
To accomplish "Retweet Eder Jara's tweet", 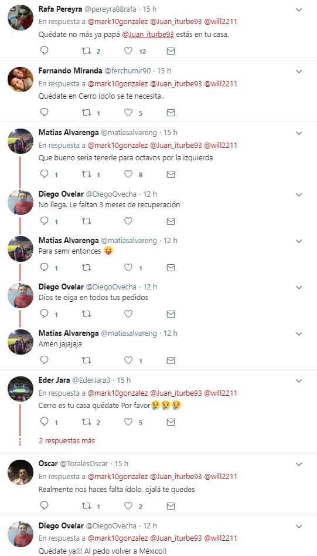I will (86, 422).
